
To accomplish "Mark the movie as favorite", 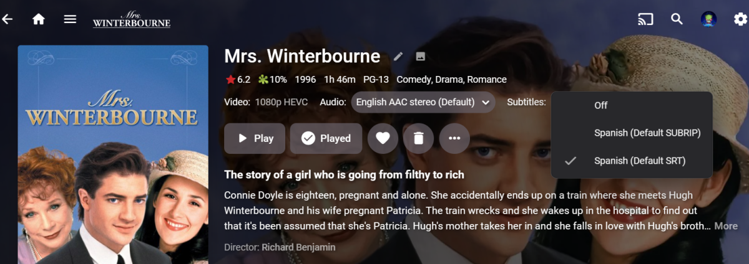I will 383,138.
